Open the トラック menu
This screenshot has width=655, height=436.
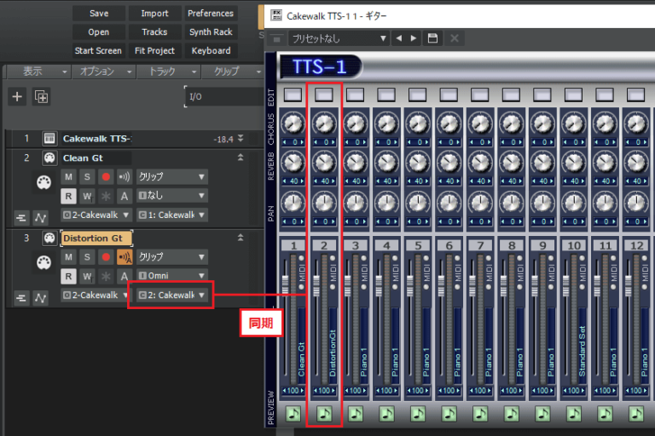tap(160, 72)
